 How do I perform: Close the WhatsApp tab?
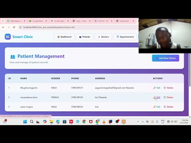click(x=24, y=21)
